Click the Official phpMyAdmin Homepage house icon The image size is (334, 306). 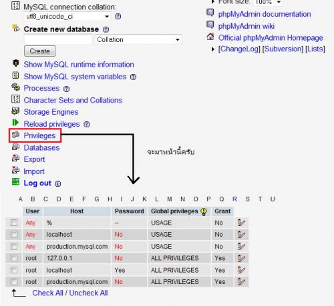click(210, 37)
